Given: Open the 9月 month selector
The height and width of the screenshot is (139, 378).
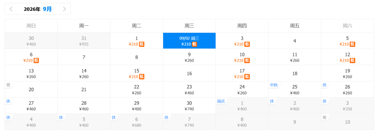Looking at the screenshot, I should click(x=47, y=9).
